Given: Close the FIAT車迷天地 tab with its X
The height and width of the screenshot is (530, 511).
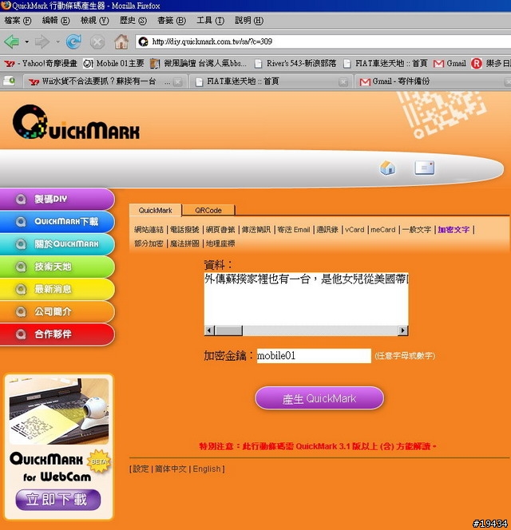Looking at the screenshot, I should (343, 81).
